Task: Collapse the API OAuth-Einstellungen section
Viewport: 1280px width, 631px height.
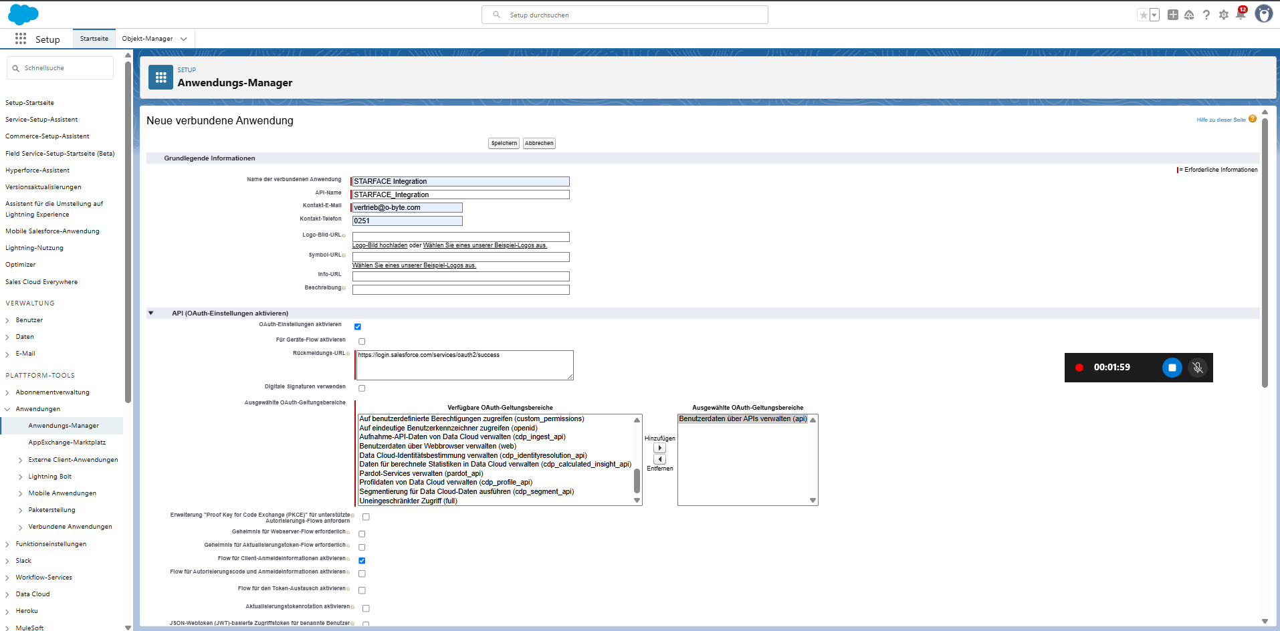Action: pyautogui.click(x=151, y=313)
